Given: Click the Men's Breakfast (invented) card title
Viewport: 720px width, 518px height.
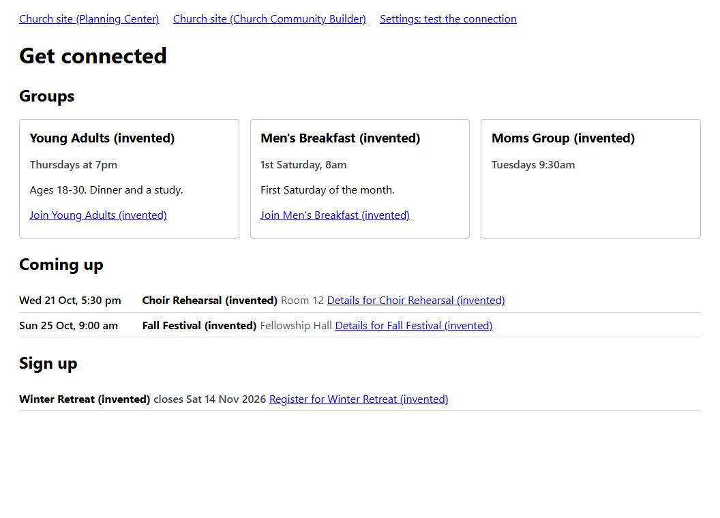Looking at the screenshot, I should pos(340,138).
